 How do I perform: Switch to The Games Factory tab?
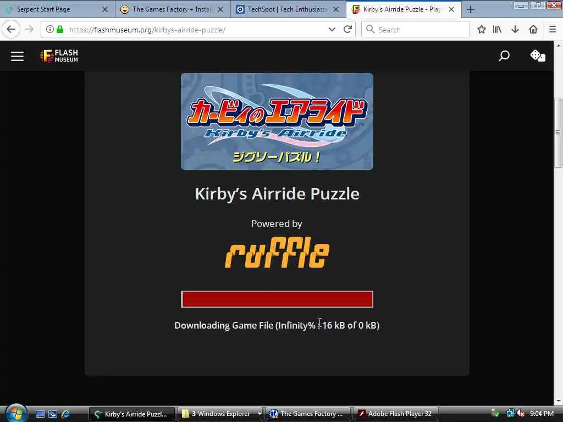click(172, 9)
